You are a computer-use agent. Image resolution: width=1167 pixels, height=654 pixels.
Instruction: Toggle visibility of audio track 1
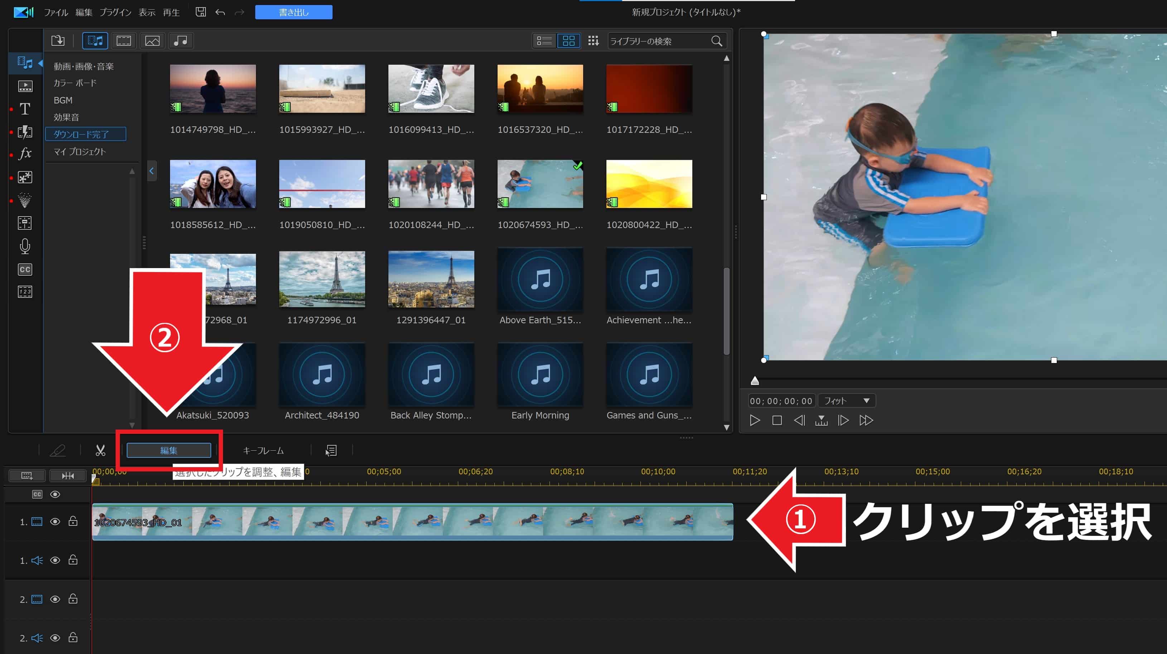pyautogui.click(x=55, y=561)
